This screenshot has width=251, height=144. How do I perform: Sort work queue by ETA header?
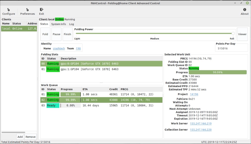pyautogui.click(x=95, y=89)
